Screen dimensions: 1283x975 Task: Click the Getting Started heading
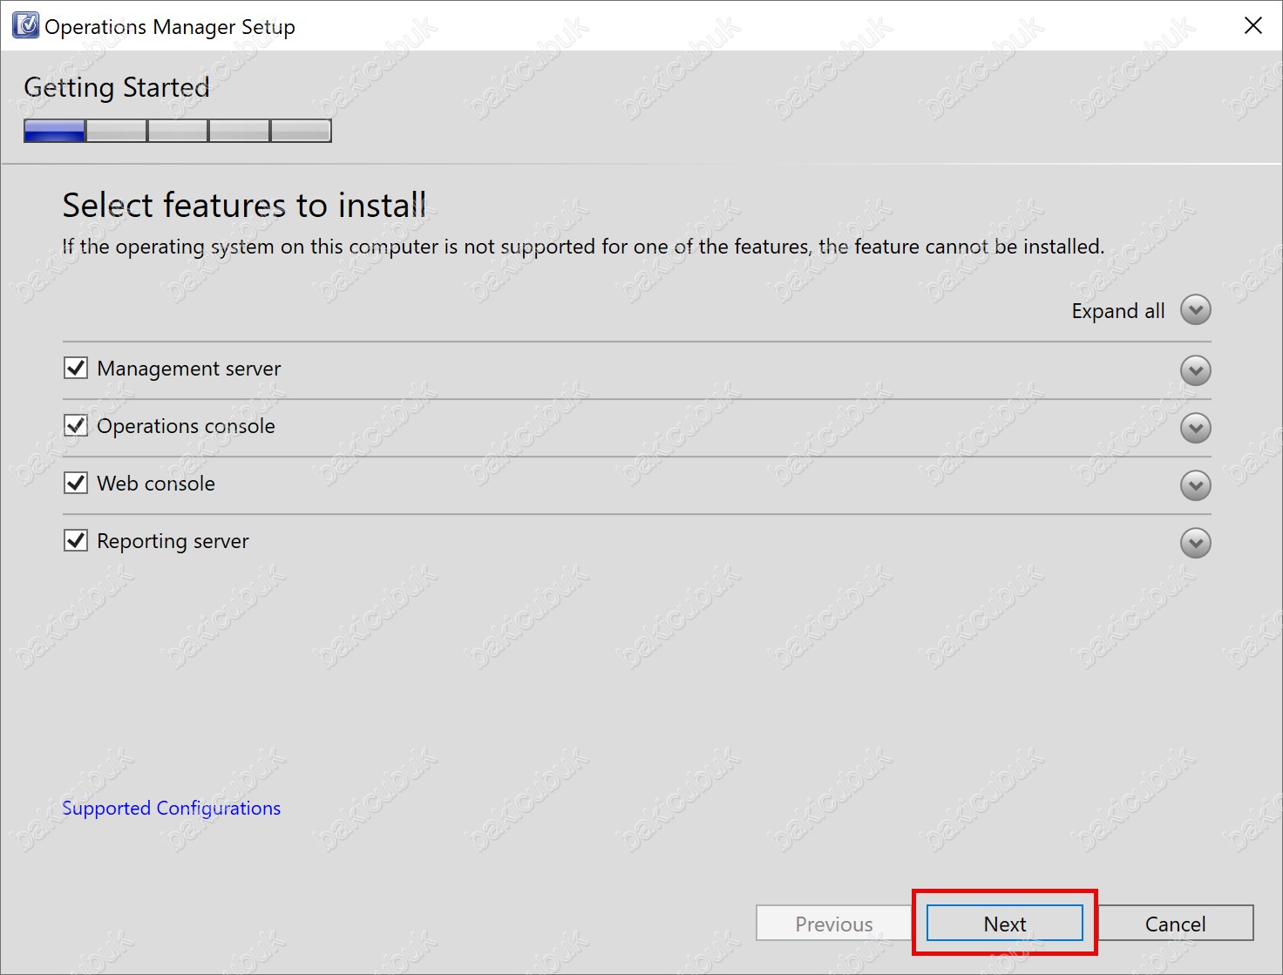(x=117, y=87)
